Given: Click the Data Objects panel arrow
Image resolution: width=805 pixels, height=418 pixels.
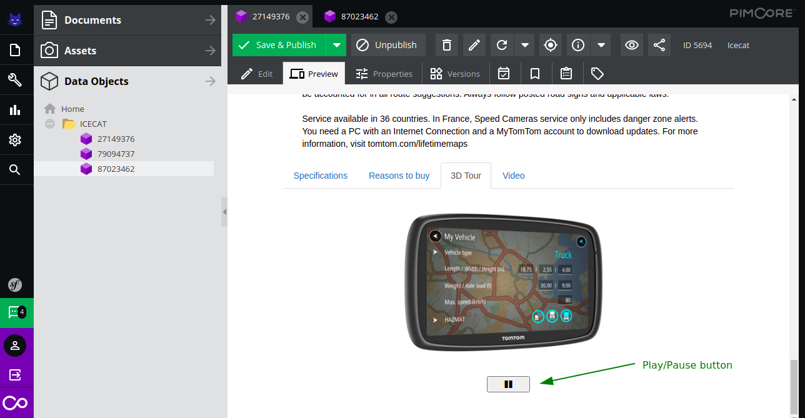Looking at the screenshot, I should coord(211,81).
